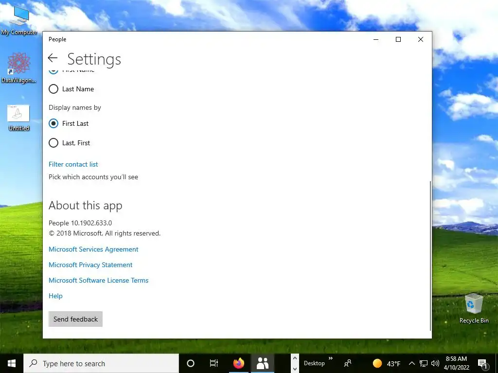Close the People window
Image resolution: width=498 pixels, height=373 pixels.
click(421, 39)
